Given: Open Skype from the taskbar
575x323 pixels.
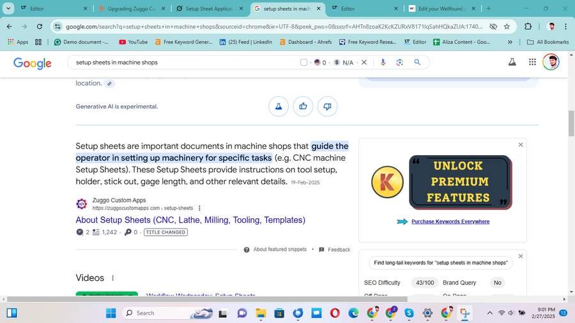Looking at the screenshot, I should pos(409,313).
